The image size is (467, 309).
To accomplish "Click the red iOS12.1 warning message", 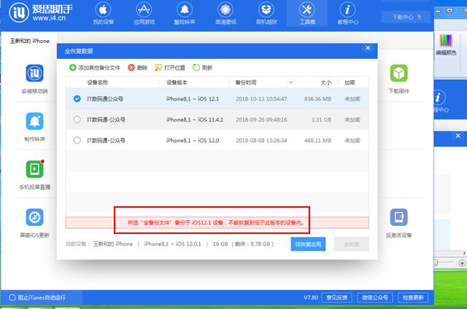I will pos(215,222).
